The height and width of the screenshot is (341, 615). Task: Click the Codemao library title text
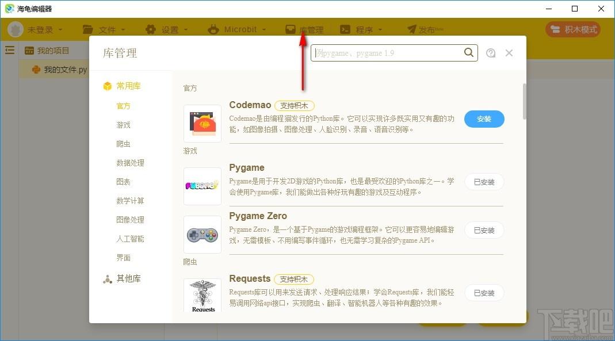[250, 105]
